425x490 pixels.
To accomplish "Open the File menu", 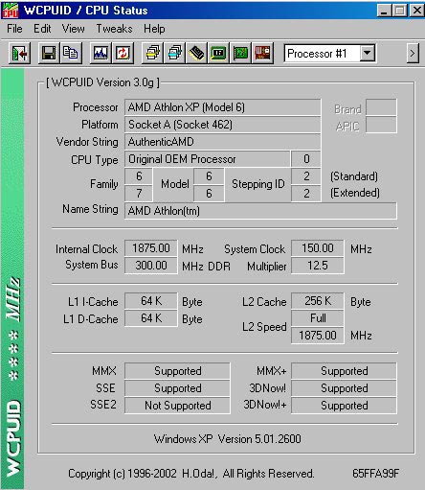I will [x=14, y=29].
